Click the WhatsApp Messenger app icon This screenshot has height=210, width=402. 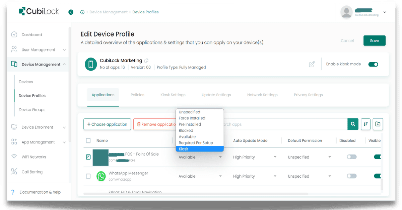101,176
